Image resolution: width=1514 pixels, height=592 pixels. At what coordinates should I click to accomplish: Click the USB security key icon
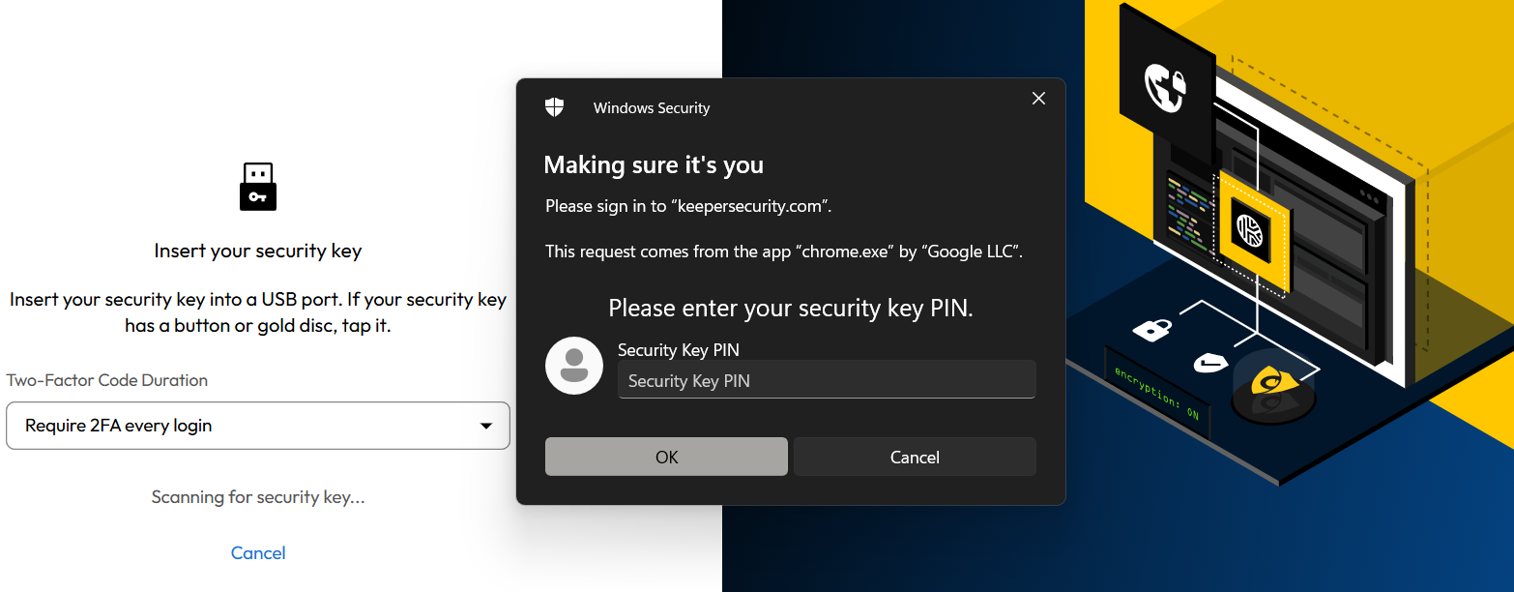[x=258, y=187]
